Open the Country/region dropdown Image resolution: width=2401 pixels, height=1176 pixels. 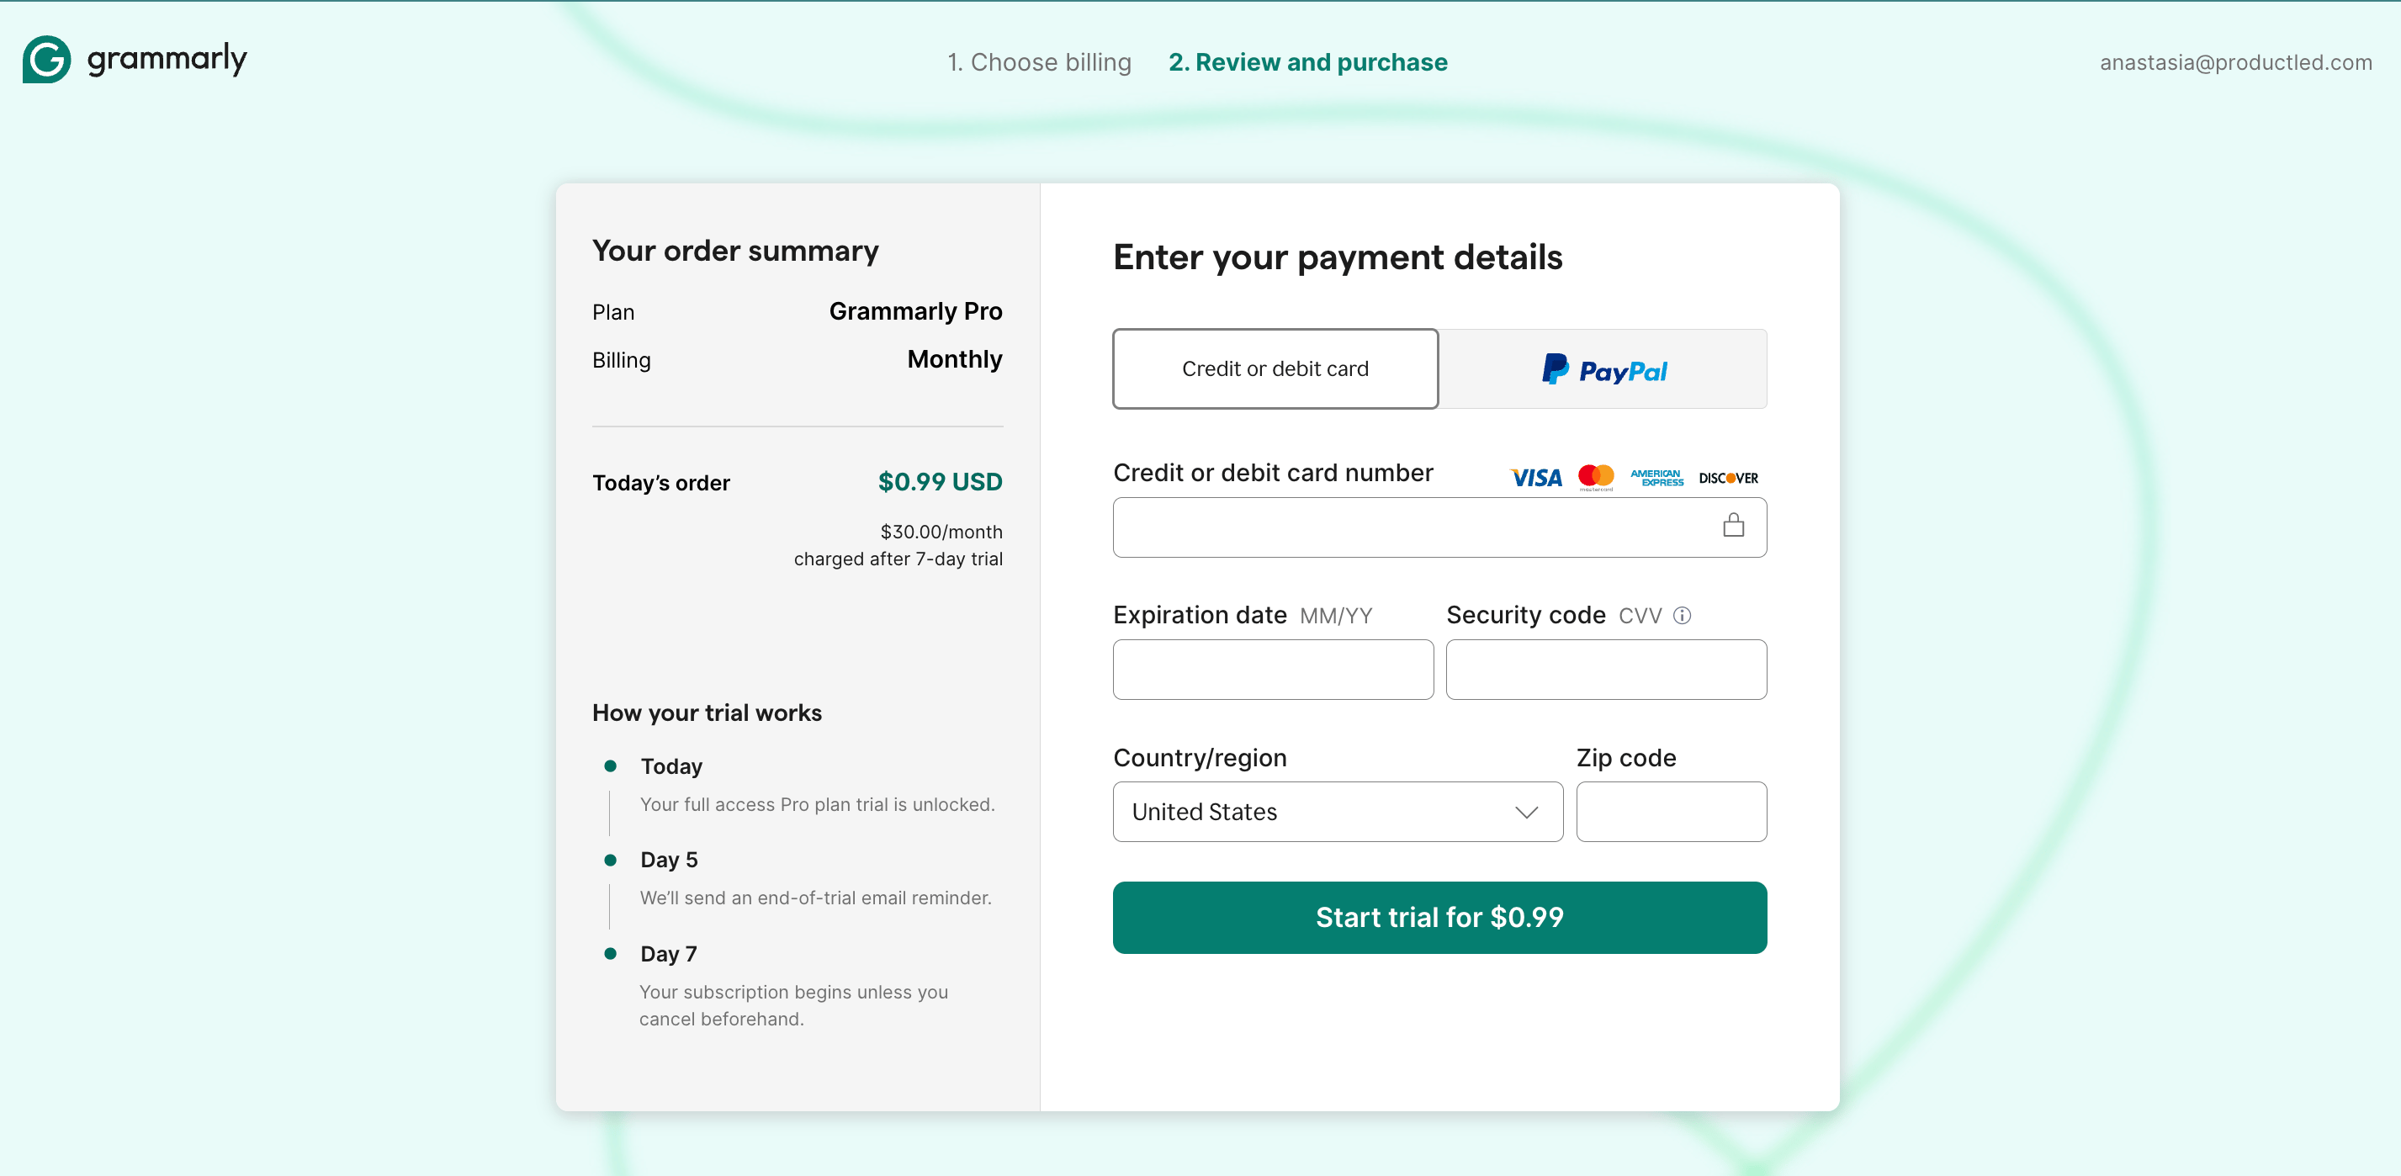[x=1338, y=812]
